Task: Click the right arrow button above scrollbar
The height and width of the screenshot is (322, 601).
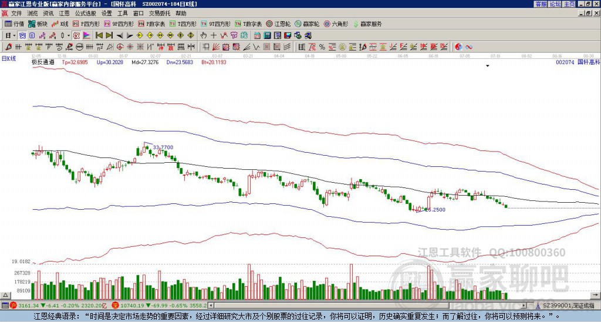Action: point(596,295)
